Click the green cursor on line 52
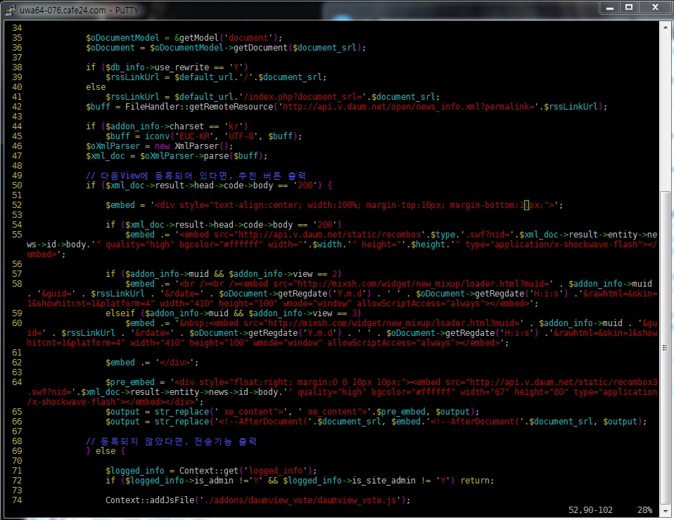The height and width of the screenshot is (520, 674). coord(526,205)
